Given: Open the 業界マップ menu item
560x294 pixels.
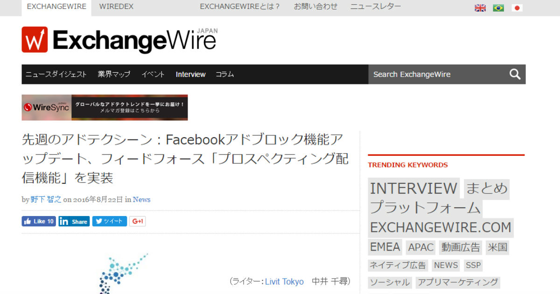Looking at the screenshot, I should point(114,74).
